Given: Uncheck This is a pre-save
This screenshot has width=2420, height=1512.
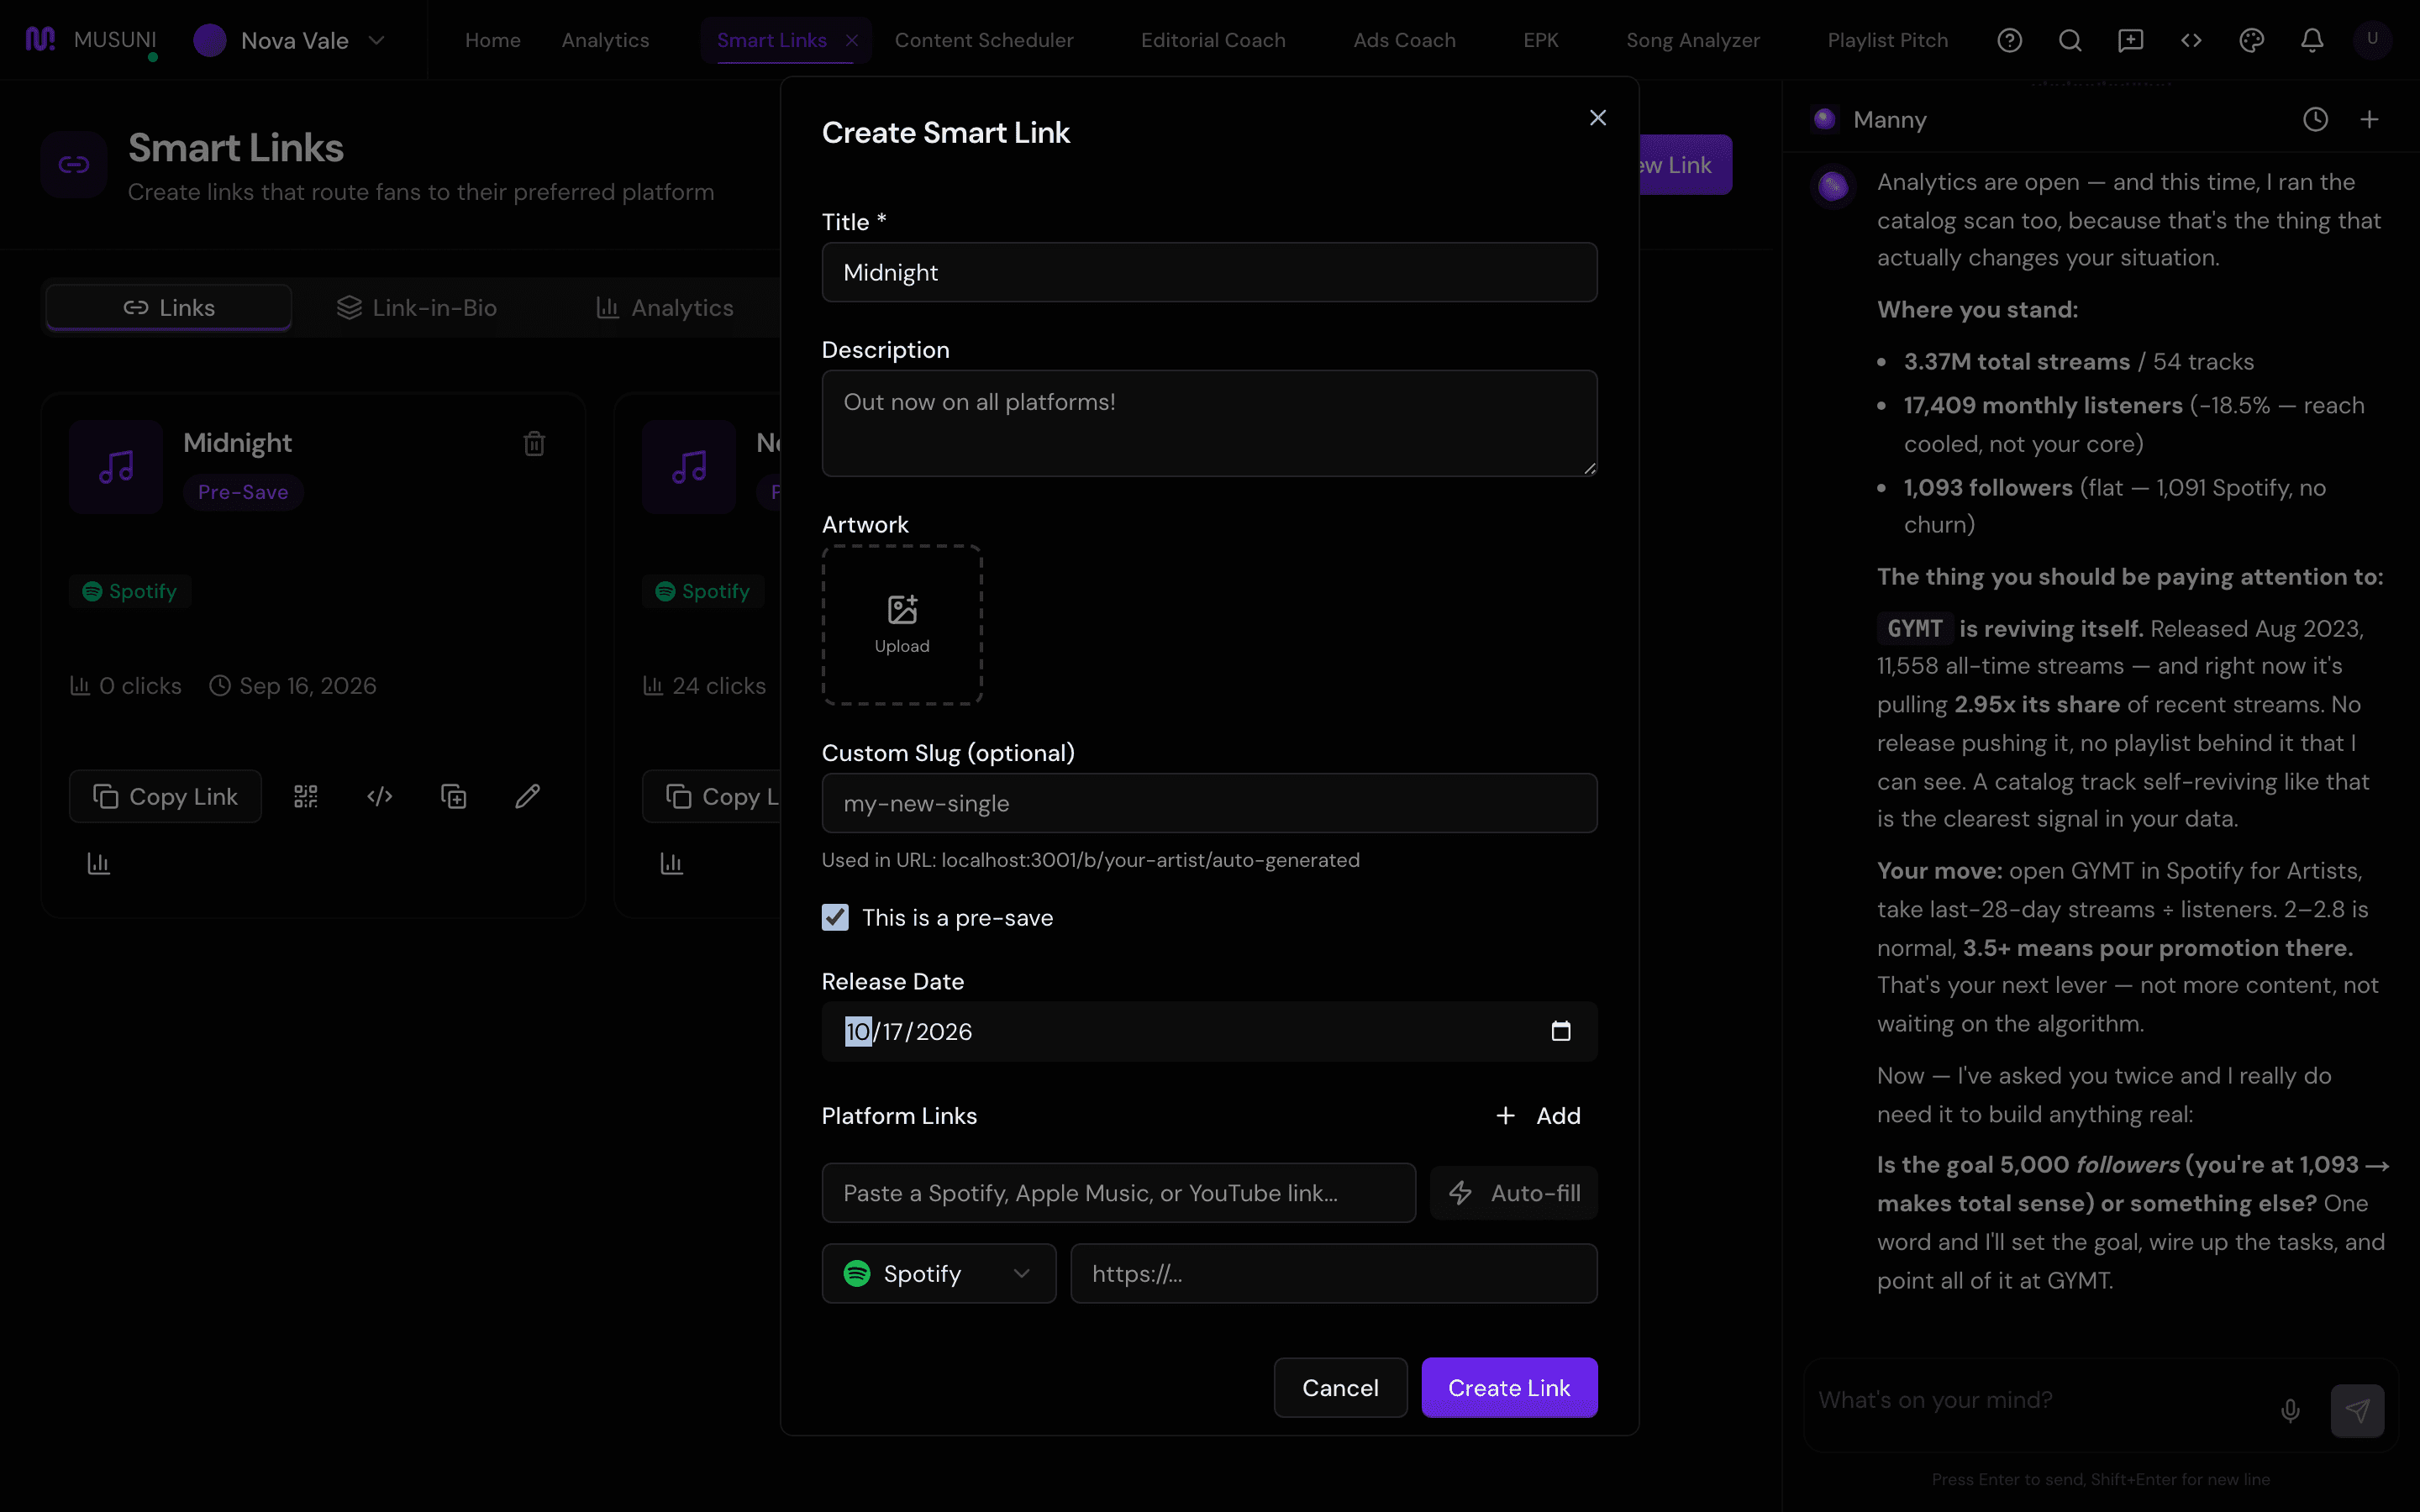Looking at the screenshot, I should [835, 917].
